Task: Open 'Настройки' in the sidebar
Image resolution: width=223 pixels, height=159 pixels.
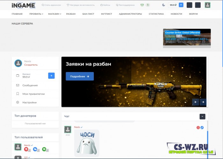Action: [x=35, y=102]
